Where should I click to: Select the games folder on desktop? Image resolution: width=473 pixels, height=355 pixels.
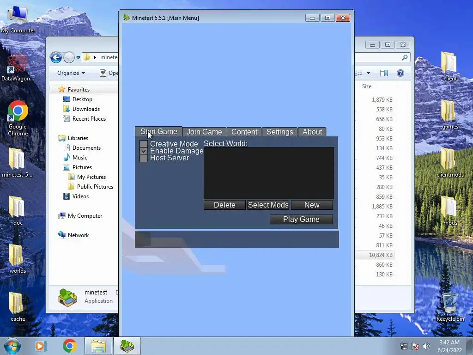(x=450, y=115)
